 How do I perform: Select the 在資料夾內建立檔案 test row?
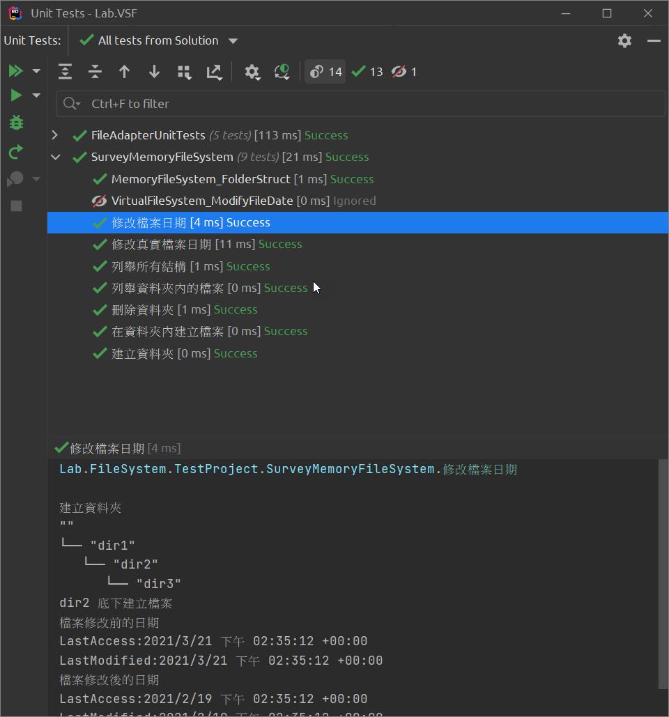pos(357,332)
